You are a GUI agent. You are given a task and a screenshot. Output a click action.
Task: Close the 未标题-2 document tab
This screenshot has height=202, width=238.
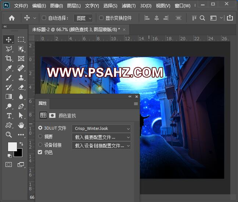pos(124,30)
